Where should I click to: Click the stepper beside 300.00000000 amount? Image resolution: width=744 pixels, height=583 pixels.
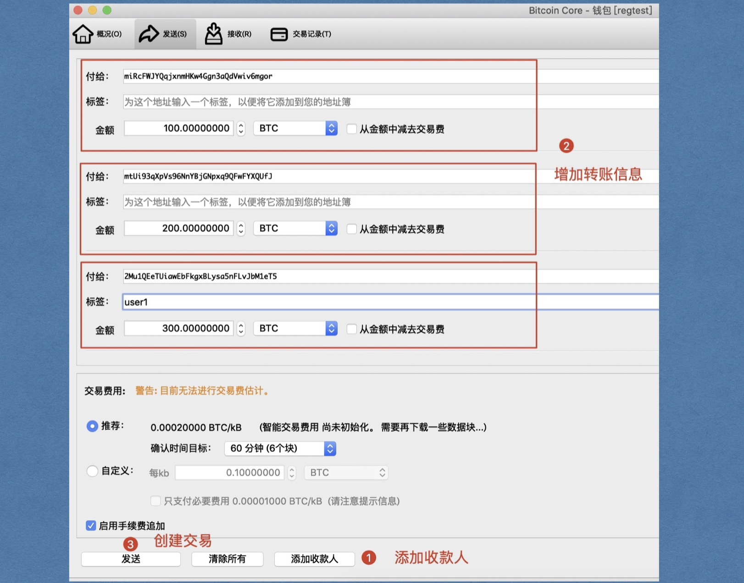click(x=241, y=328)
